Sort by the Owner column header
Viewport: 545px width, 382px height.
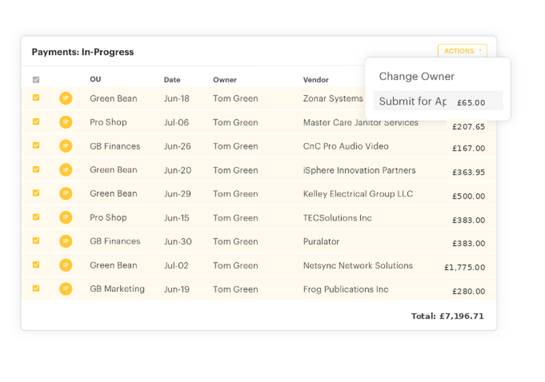(225, 80)
